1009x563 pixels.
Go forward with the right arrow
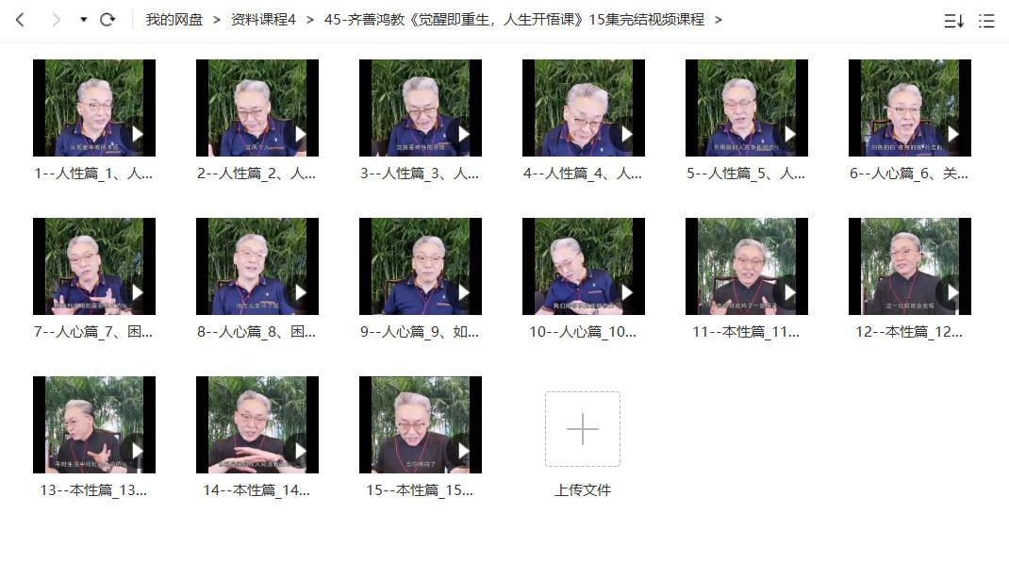click(x=56, y=20)
